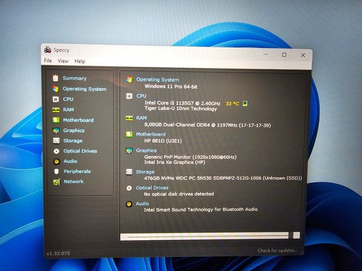
Task: Click the Optical Drives heading in summary pane
Action: [x=152, y=188]
